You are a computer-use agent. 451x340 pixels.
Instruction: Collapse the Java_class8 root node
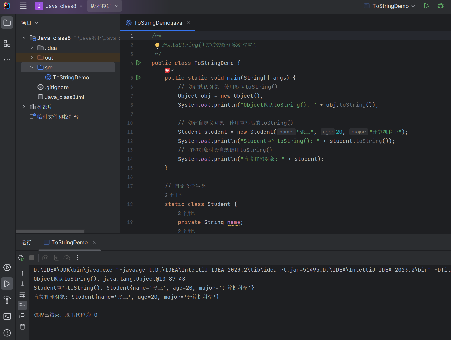coord(24,38)
